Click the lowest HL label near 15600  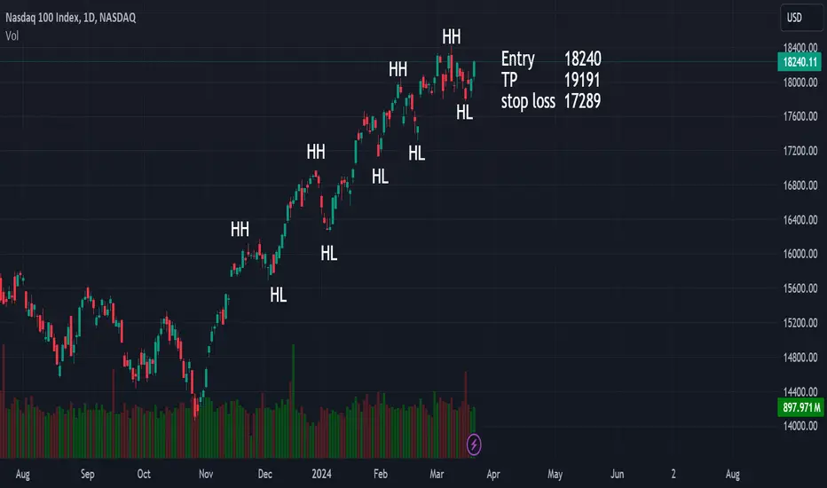coord(279,295)
